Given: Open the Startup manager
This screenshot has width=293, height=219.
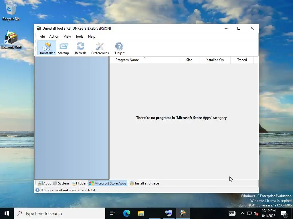Looking at the screenshot, I should tap(63, 48).
